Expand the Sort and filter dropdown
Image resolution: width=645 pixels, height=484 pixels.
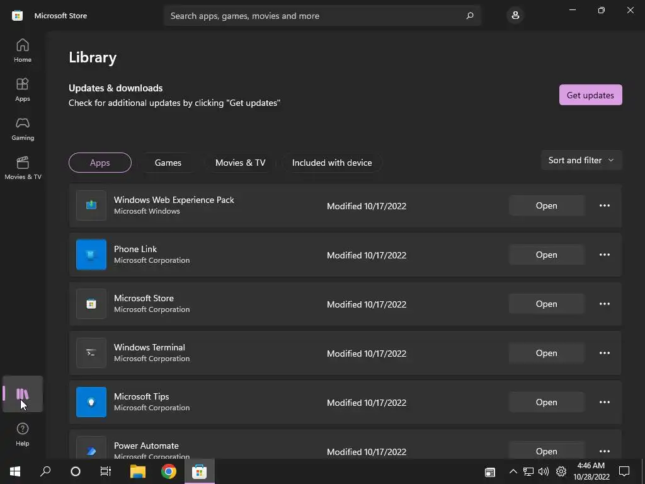pyautogui.click(x=581, y=160)
